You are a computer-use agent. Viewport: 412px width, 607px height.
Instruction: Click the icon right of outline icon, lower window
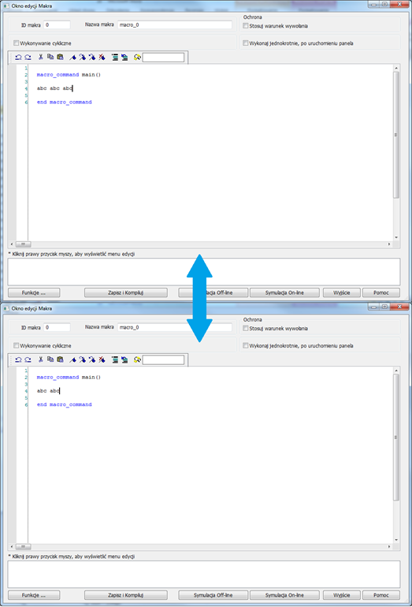click(124, 359)
